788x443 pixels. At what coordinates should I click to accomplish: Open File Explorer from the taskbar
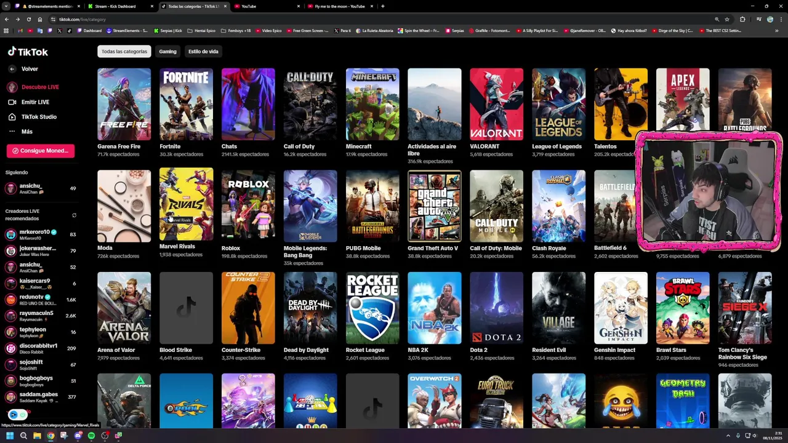point(37,436)
